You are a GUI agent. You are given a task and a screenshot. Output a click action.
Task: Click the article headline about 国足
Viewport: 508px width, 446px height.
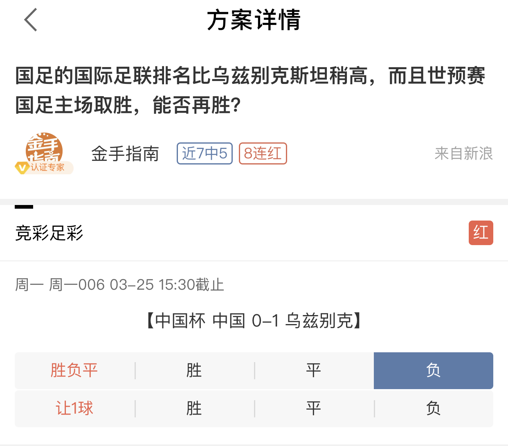click(250, 90)
